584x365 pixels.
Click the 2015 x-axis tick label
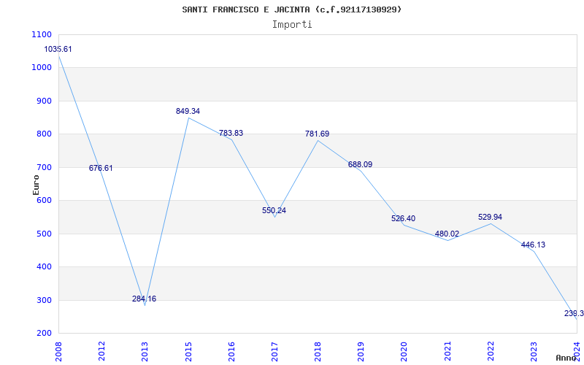click(188, 351)
